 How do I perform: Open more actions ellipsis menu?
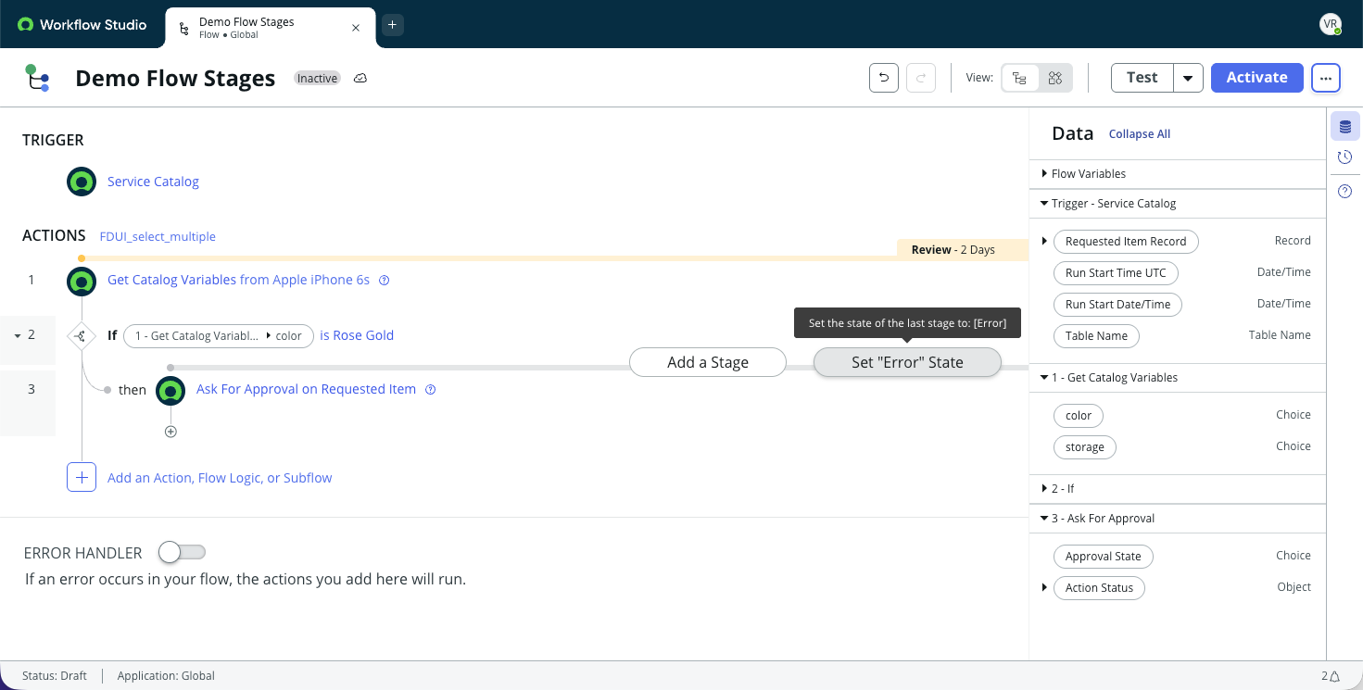point(1326,78)
